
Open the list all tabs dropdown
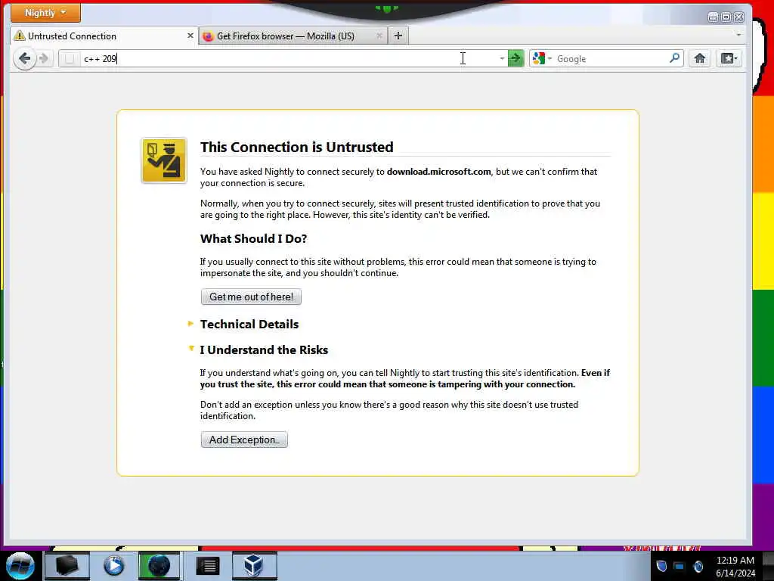click(738, 35)
